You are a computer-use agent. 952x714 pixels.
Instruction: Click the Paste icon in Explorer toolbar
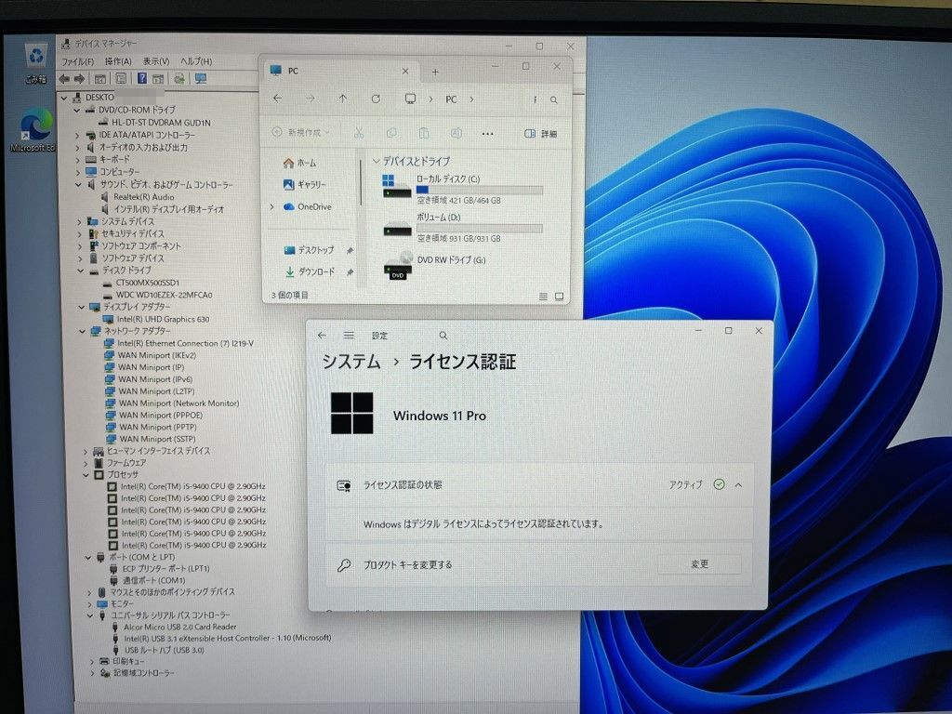(424, 132)
